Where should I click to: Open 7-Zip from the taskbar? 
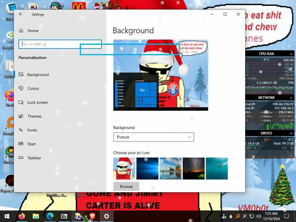coord(64,216)
